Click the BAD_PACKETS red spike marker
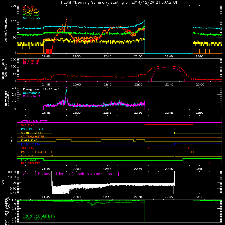 tap(210, 163)
